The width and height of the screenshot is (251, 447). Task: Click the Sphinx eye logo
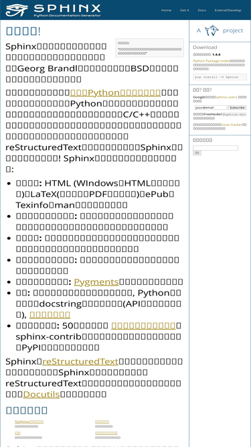[17, 10]
